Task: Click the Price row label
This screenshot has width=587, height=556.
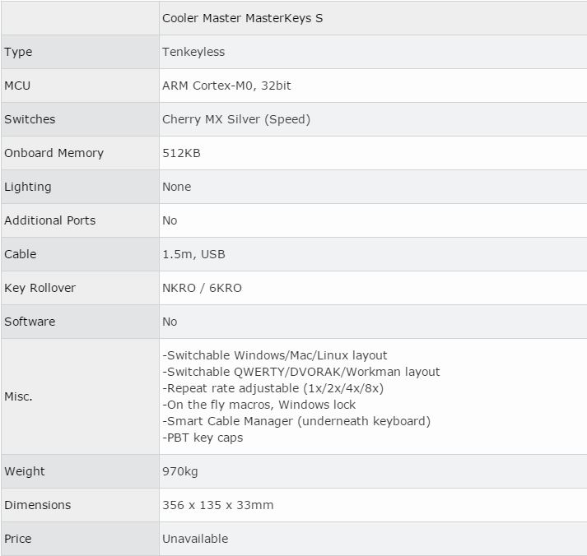Action: point(17,539)
